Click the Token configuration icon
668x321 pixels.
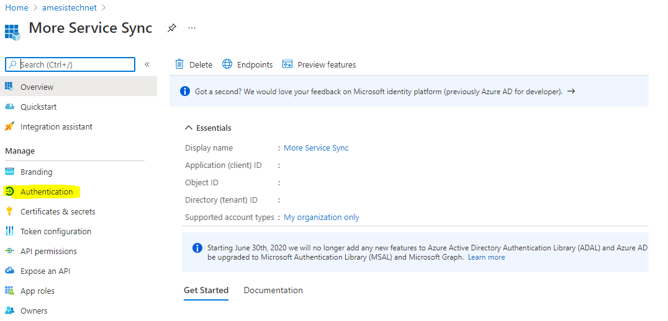pos(9,231)
